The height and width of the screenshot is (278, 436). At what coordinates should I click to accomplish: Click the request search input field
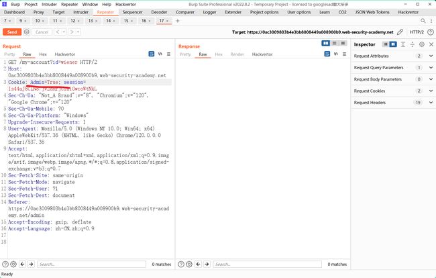coord(94,264)
